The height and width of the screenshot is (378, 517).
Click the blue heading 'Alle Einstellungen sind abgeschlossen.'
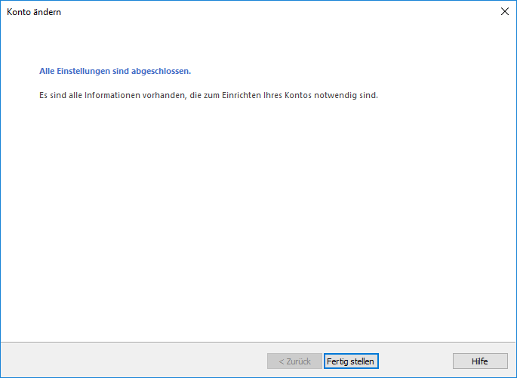pyautogui.click(x=115, y=72)
